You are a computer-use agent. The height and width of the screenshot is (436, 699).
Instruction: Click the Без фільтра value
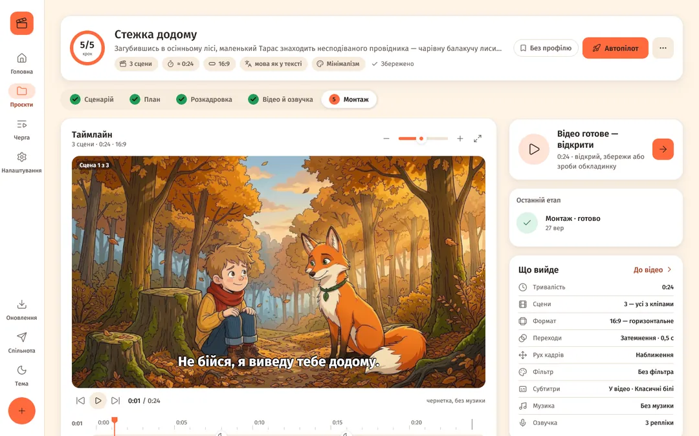(655, 371)
